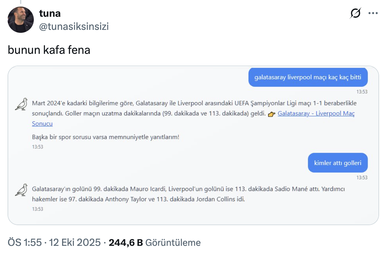386x256 pixels.
Task: Click the display name "tuna"
Action: [x=50, y=13]
